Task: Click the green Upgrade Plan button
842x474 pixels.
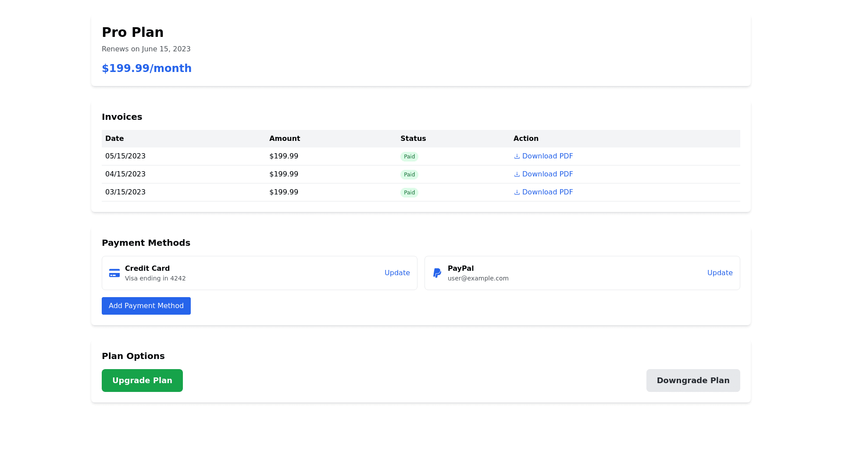Action: (142, 381)
